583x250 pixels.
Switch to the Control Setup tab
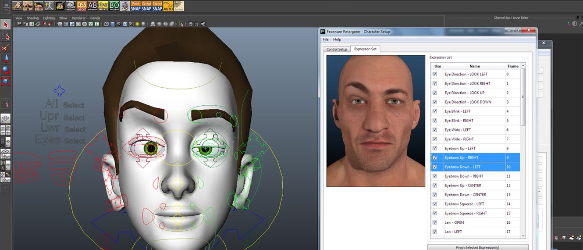click(337, 49)
